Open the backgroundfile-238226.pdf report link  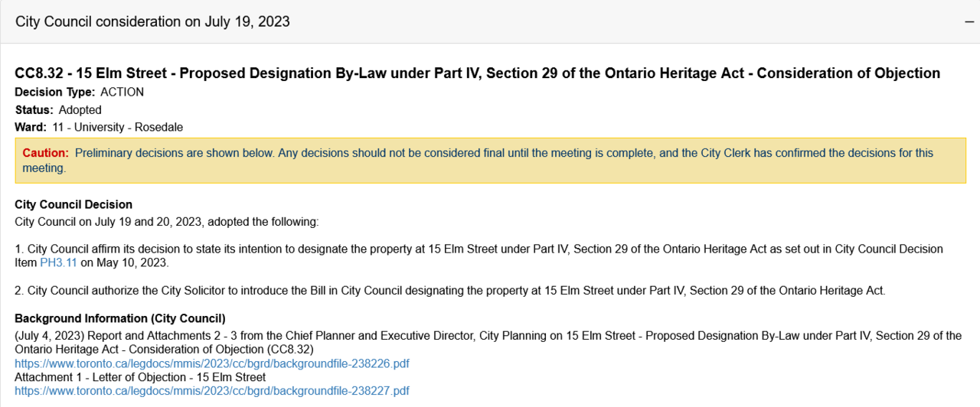point(212,363)
